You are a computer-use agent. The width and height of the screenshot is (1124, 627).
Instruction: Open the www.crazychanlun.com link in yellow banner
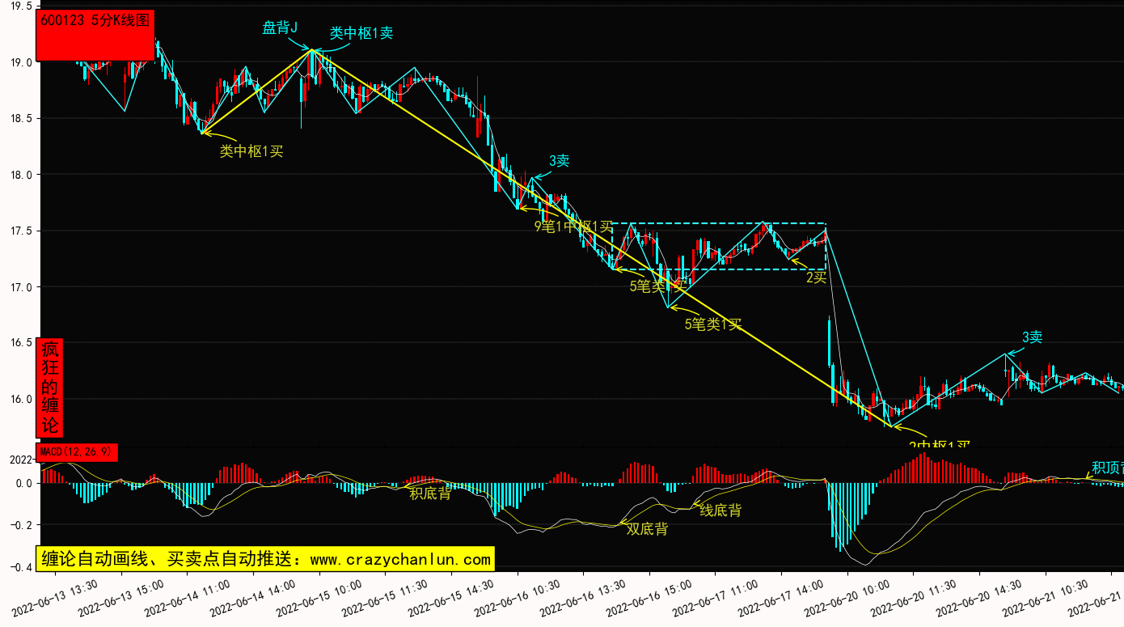400,559
